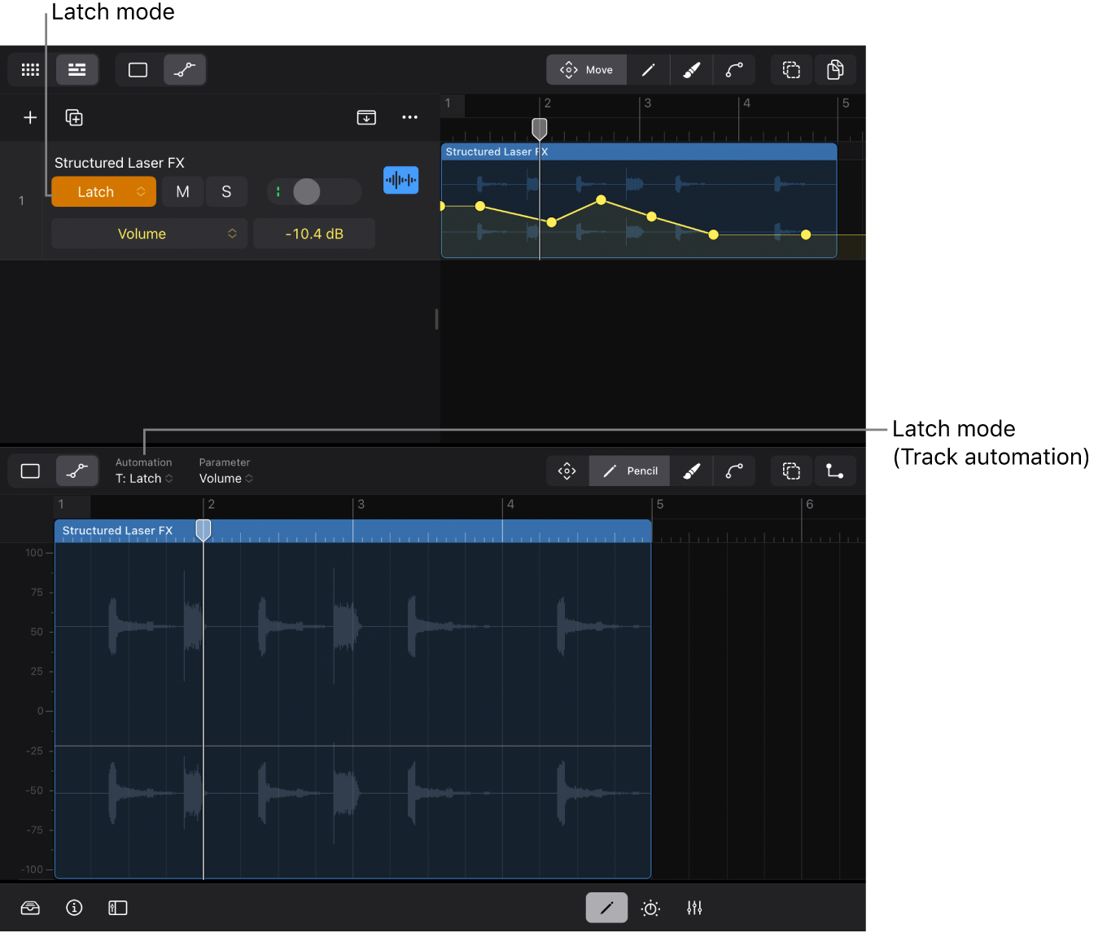The image size is (1107, 933).
Task: Mute the Structured Laser FX track
Action: (x=183, y=192)
